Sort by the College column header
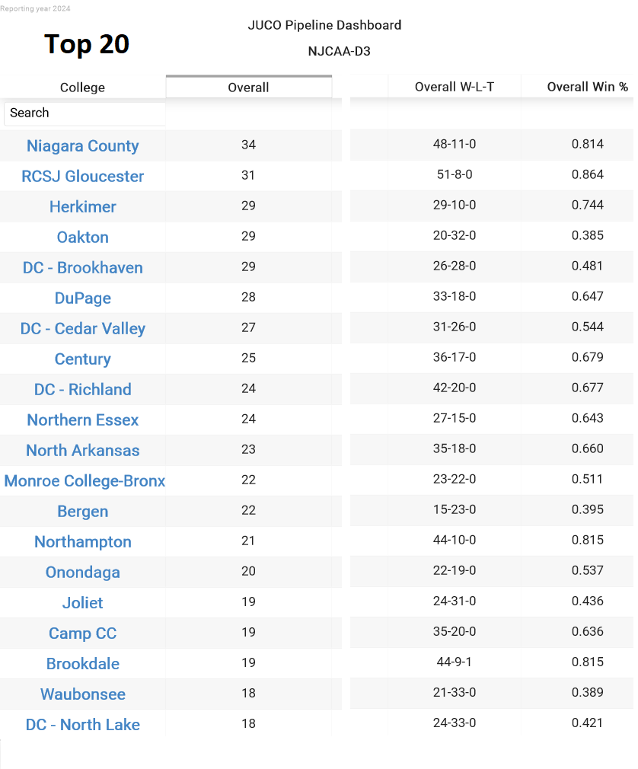638x769 pixels. click(x=82, y=88)
